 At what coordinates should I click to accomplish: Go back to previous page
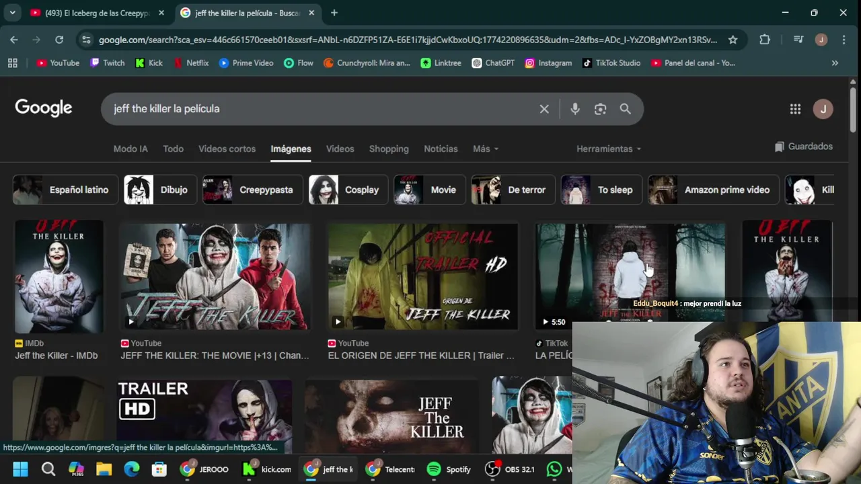pos(14,40)
